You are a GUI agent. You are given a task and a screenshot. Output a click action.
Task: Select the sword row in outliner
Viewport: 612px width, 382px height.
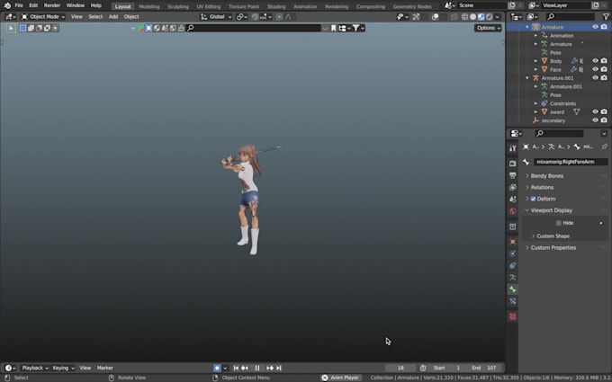pos(557,112)
